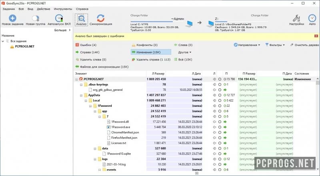Open the Directions (Направления) dropdown
The image size is (320, 176).
pyautogui.click(x=247, y=45)
